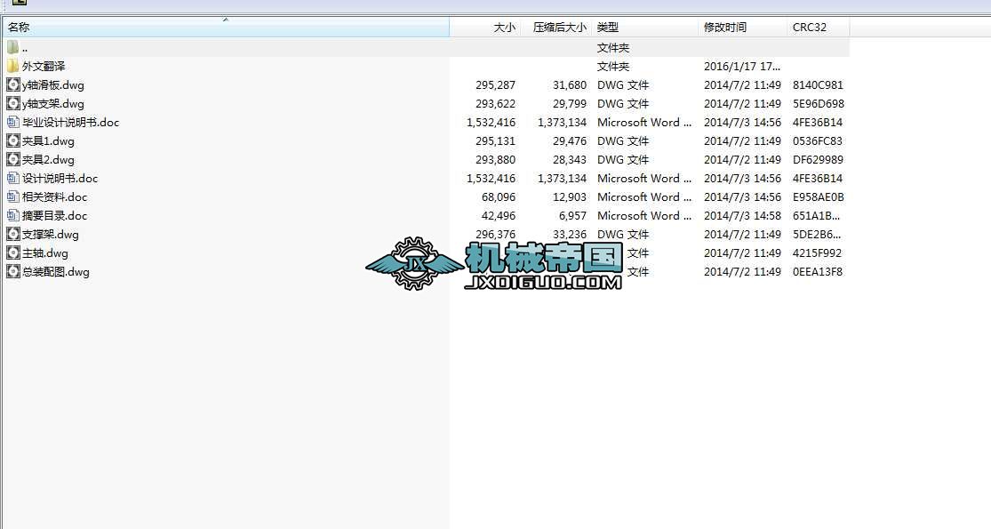Viewport: 991px width, 529px height.
Task: Click size value 293,880
Action: pos(496,159)
